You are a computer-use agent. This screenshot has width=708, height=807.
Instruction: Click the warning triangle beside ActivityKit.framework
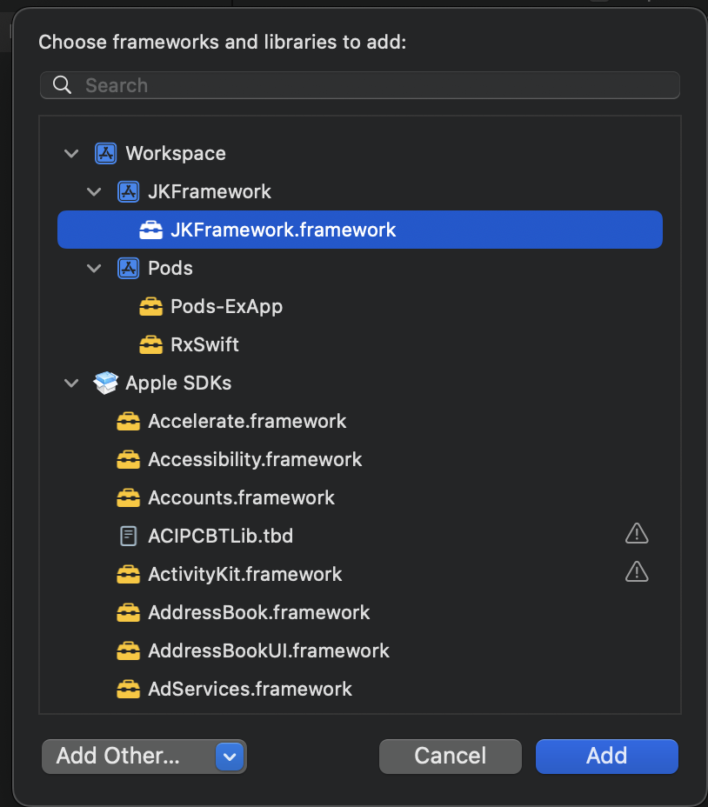[637, 572]
